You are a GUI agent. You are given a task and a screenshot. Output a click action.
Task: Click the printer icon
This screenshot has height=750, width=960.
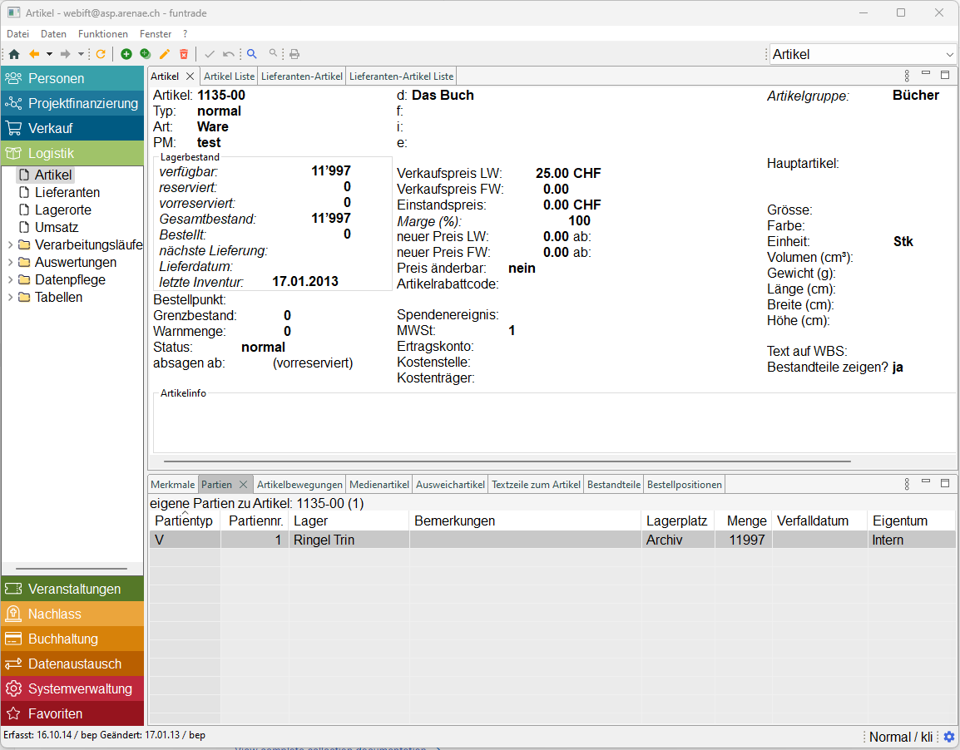[x=294, y=54]
